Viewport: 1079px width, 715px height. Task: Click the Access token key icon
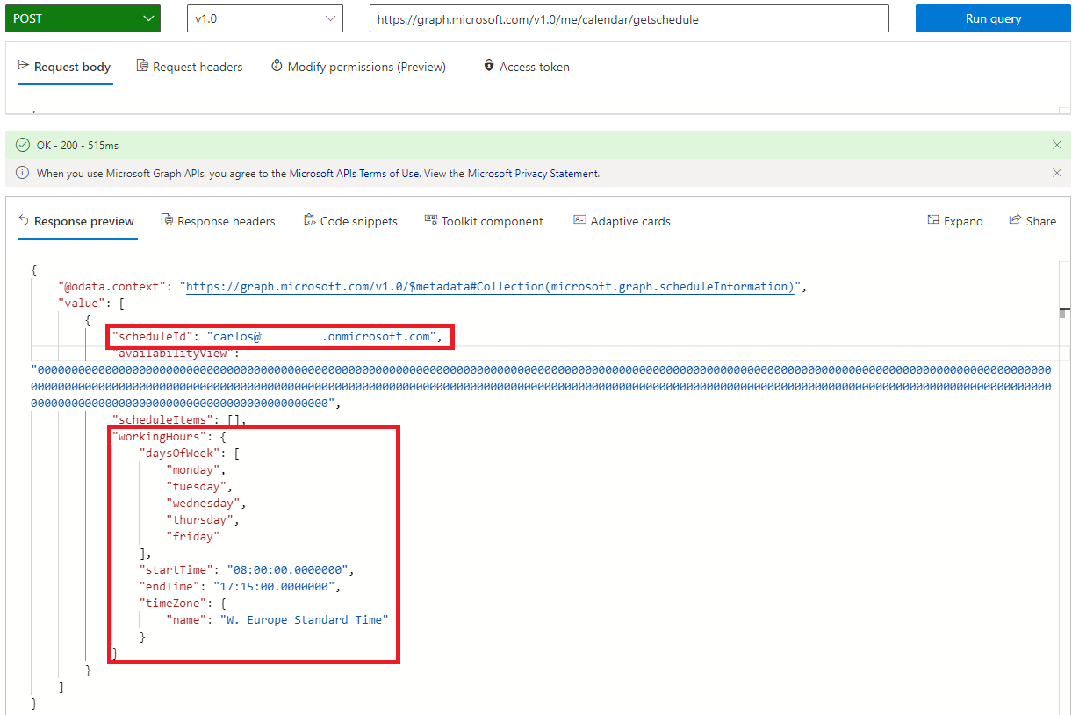489,66
